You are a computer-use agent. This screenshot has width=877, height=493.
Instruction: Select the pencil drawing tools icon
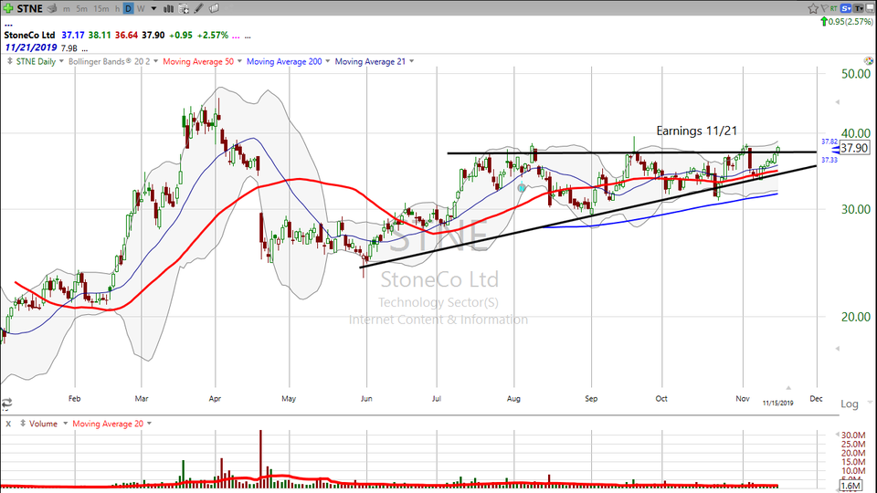[198, 8]
